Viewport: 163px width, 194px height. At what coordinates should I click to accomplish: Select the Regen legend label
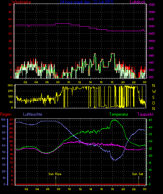6,114
